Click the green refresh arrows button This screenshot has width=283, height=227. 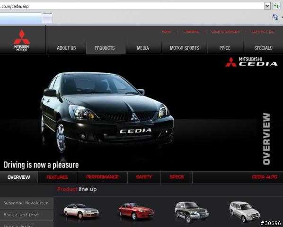point(276,6)
